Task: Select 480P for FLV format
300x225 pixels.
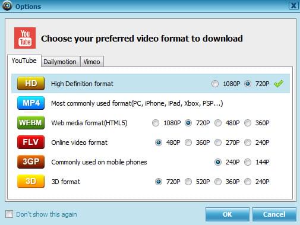Action: tap(159, 142)
